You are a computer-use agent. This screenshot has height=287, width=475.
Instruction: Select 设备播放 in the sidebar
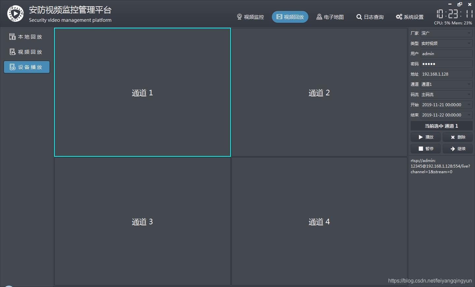click(x=27, y=67)
